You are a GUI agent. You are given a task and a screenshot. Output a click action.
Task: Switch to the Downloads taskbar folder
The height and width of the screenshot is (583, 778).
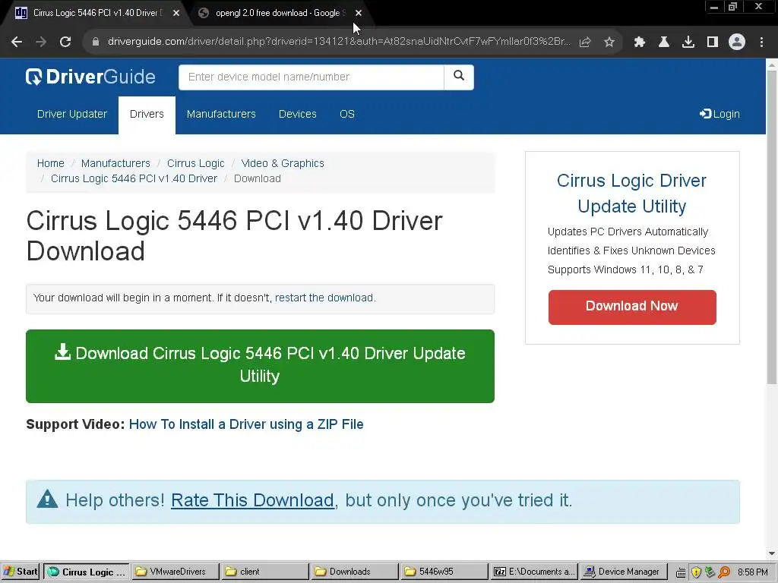355,572
